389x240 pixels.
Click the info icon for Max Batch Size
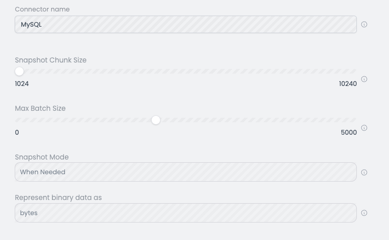364,128
